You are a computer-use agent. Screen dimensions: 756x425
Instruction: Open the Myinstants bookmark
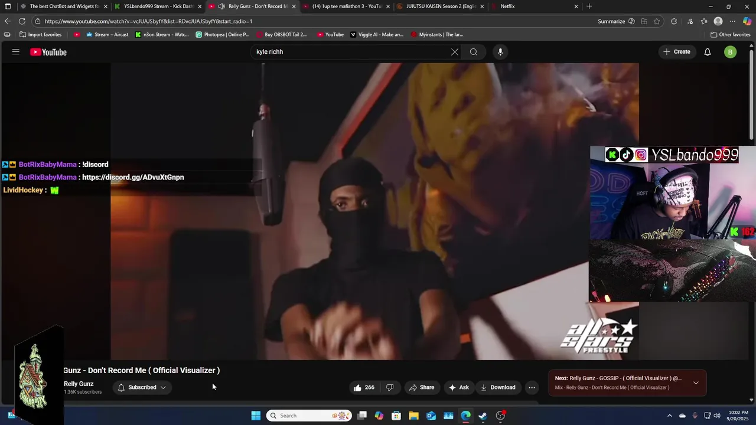[x=437, y=34]
